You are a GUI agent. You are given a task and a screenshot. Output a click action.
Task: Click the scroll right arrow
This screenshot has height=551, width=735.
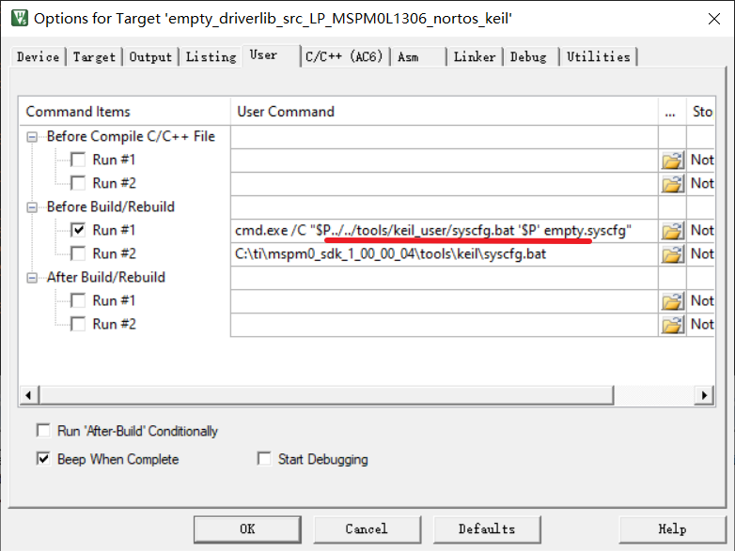point(704,395)
